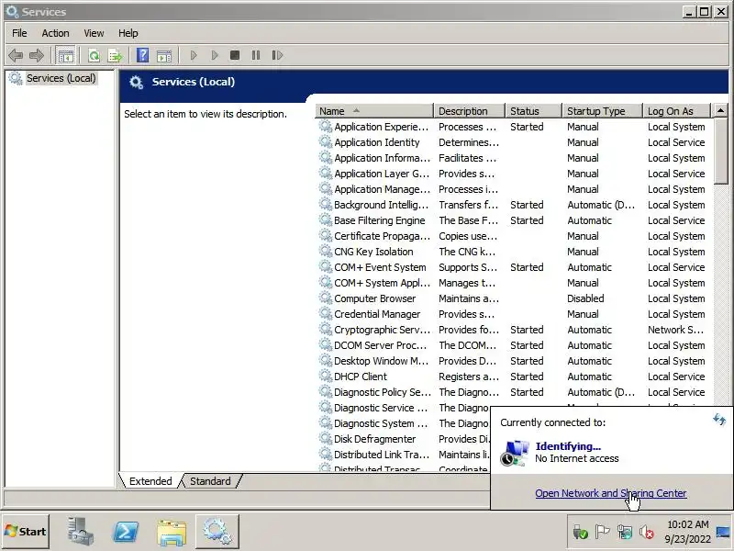Select the CNG Key Isolation service

pos(513,252)
